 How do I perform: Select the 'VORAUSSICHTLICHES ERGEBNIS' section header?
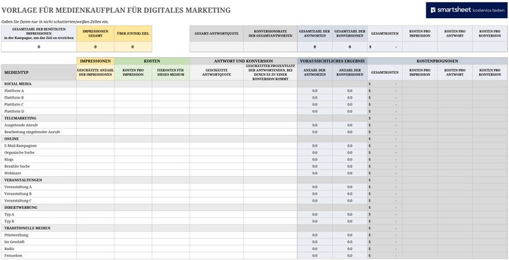[x=332, y=61]
